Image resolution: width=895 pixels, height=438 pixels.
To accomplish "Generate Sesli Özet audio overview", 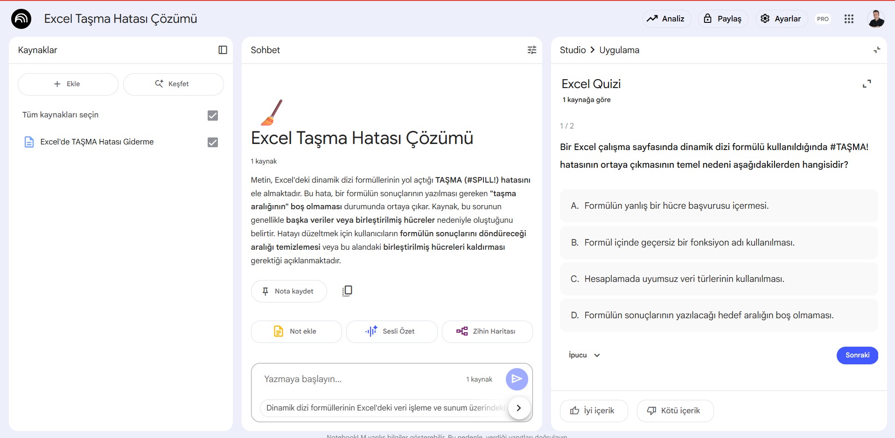I will [x=392, y=331].
